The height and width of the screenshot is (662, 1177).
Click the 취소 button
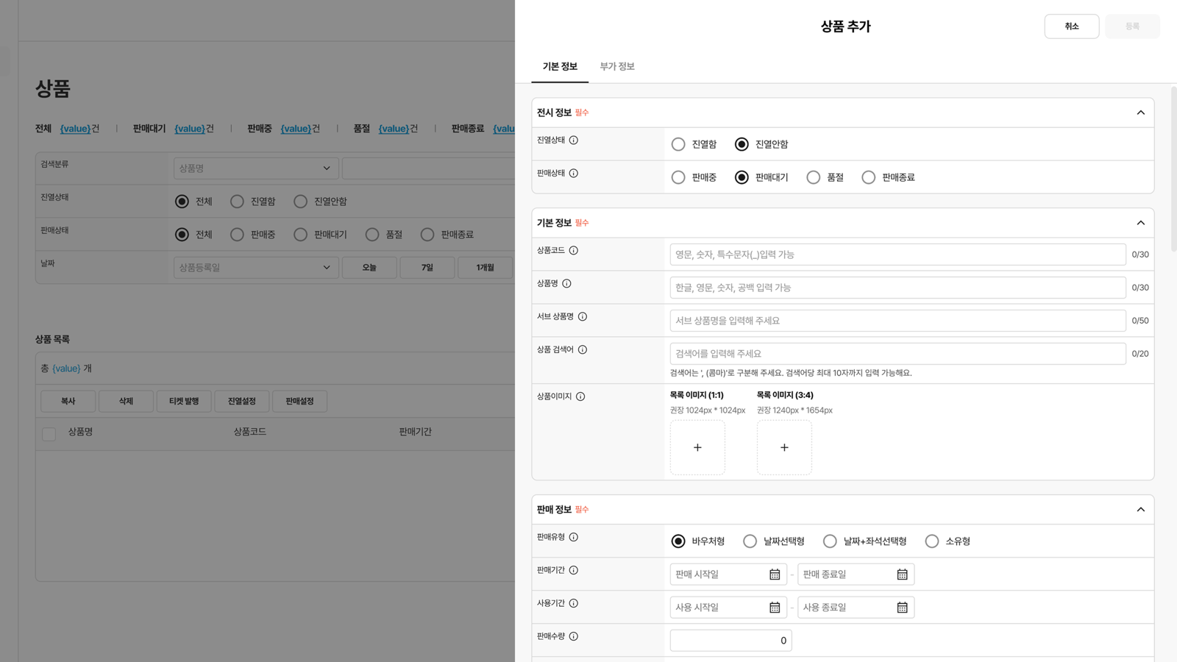point(1072,26)
